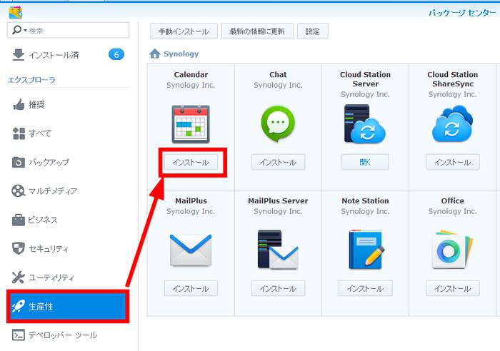Select the 推奨 recommended category
This screenshot has height=351, width=500.
(x=68, y=104)
